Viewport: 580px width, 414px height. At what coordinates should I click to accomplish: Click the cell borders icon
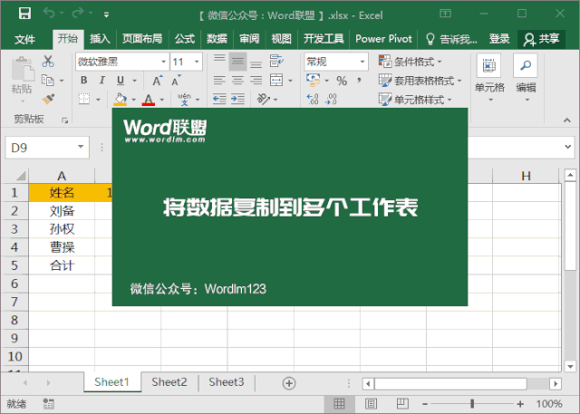pos(84,99)
